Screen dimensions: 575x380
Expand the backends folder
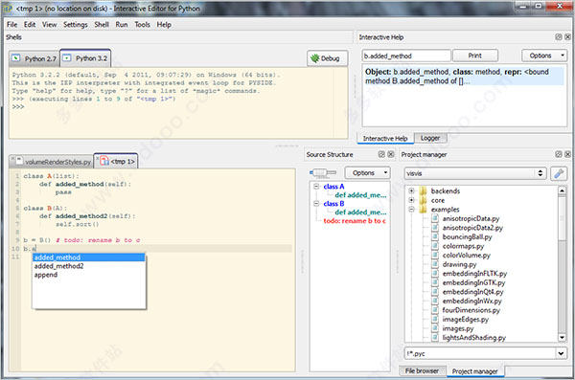pyautogui.click(x=411, y=190)
